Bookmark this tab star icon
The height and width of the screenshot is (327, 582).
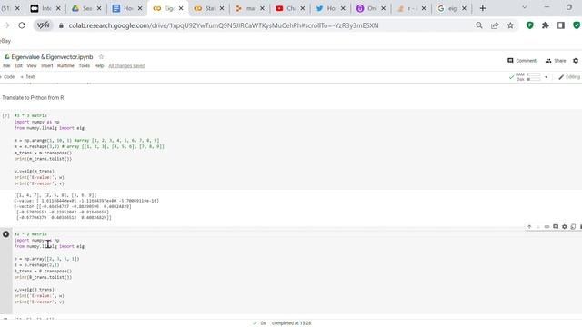click(510, 25)
